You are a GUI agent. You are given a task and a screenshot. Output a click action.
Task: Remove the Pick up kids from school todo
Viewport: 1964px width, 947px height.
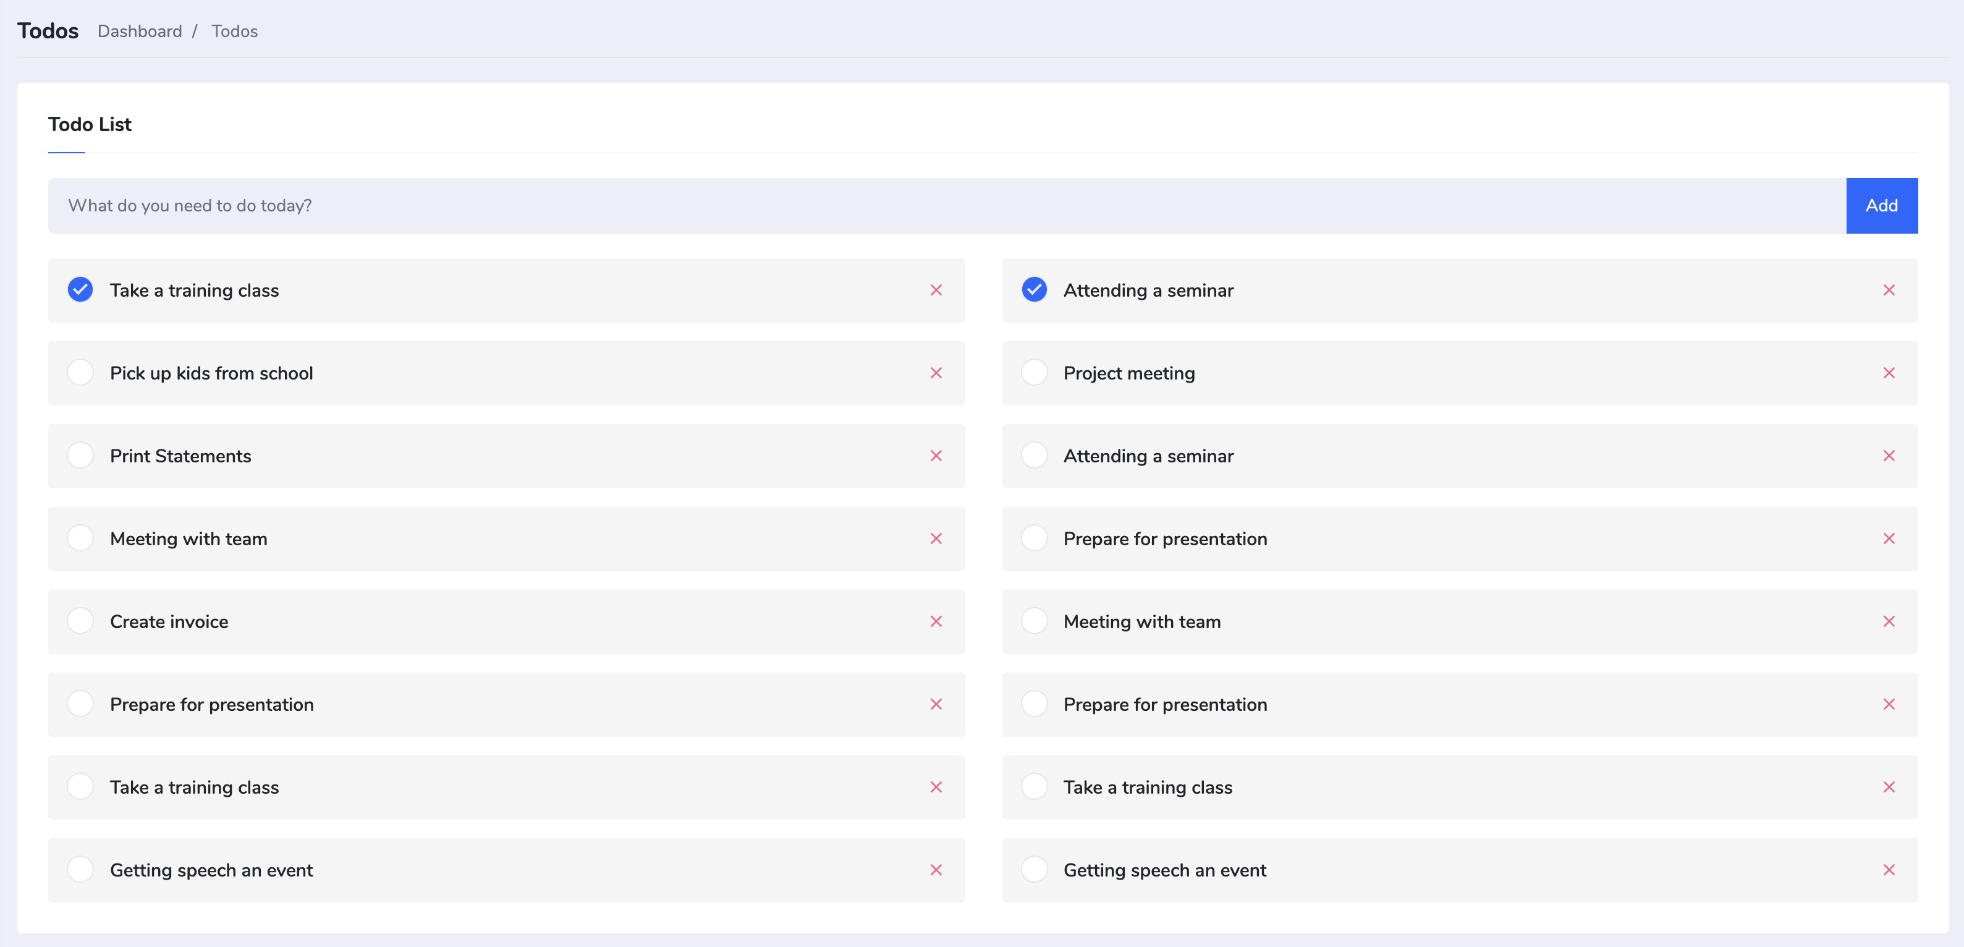click(x=936, y=373)
